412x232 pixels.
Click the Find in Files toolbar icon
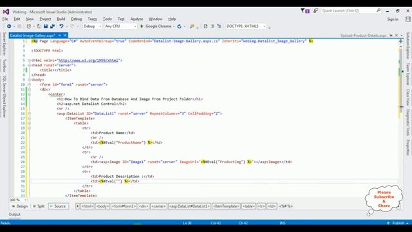tap(192, 26)
